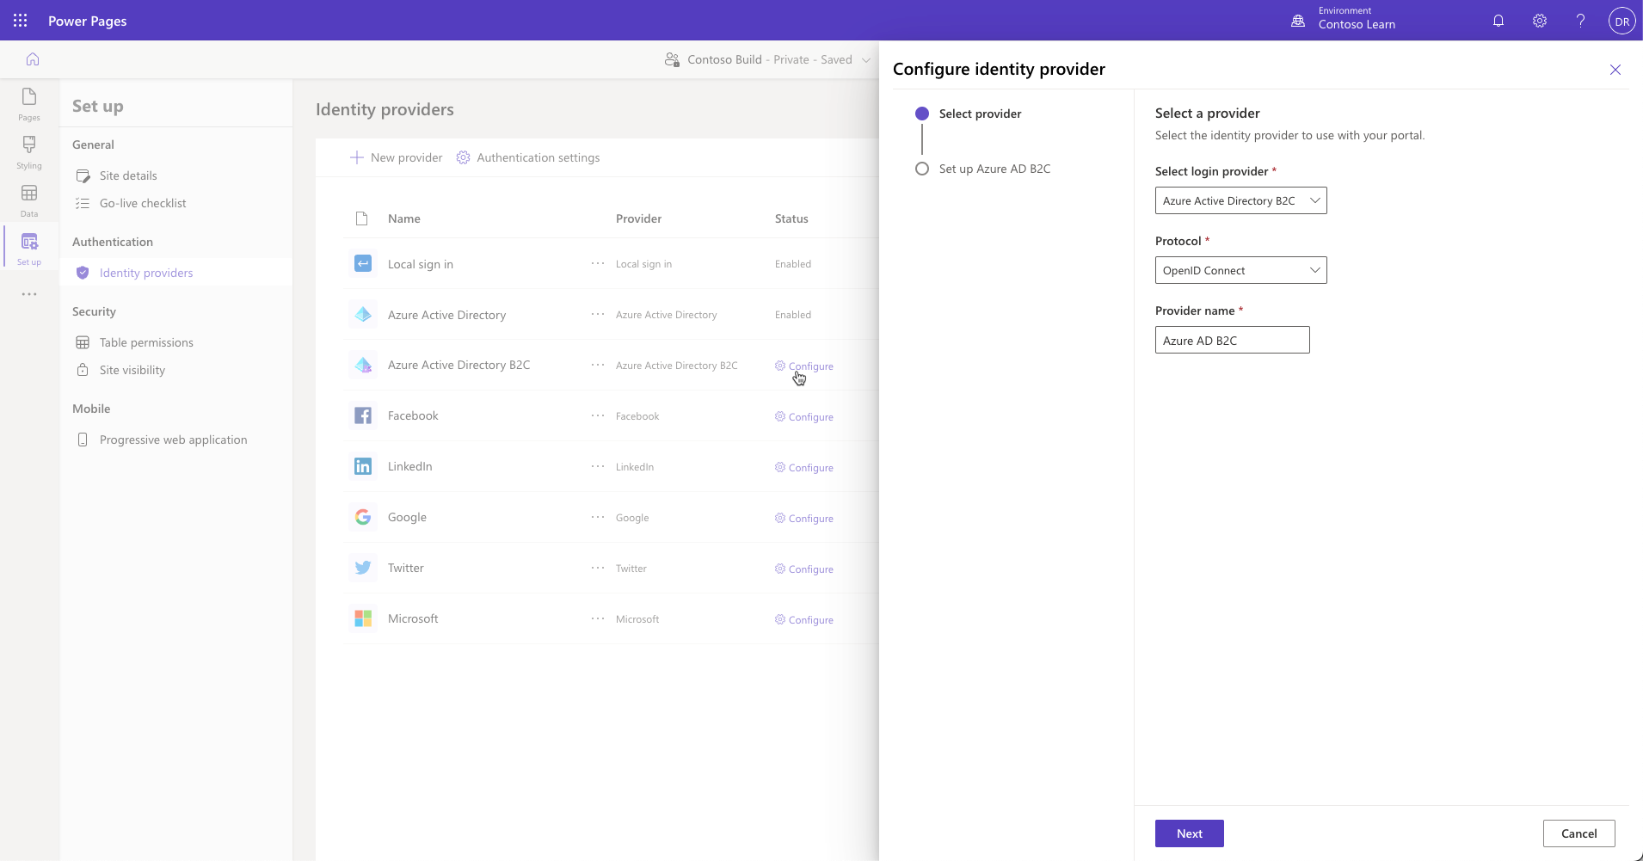1643x861 pixels.
Task: Select the Select provider step indicator
Action: (x=922, y=114)
